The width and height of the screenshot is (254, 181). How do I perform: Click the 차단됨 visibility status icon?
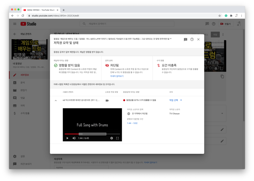pyautogui.click(x=107, y=65)
